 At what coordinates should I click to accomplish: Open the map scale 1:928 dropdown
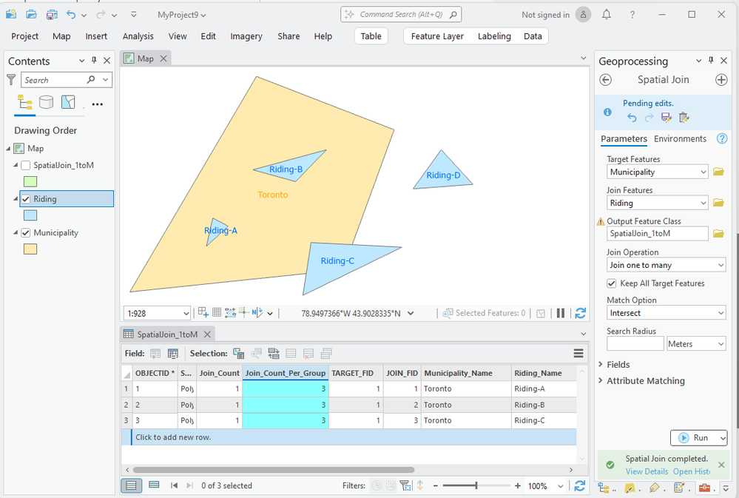(186, 313)
